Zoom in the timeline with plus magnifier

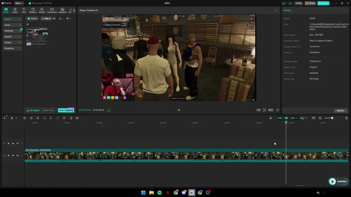[346, 118]
